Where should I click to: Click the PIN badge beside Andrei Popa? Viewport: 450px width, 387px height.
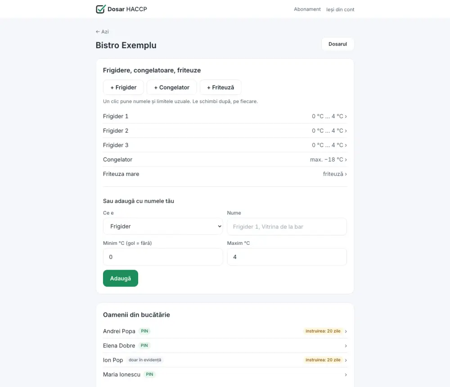click(144, 331)
